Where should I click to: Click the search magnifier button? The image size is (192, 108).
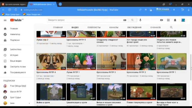pyautogui.click(x=132, y=20)
